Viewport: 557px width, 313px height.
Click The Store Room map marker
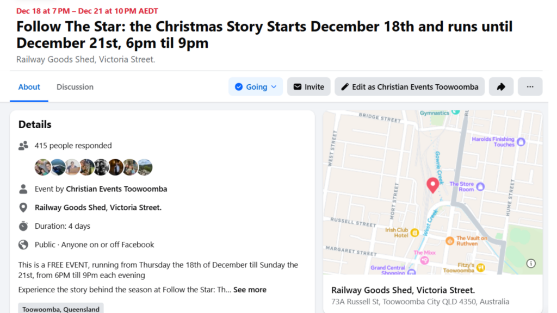pyautogui.click(x=480, y=186)
